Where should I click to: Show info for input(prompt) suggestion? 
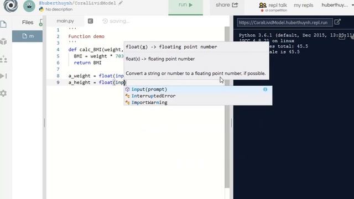[x=265, y=90]
